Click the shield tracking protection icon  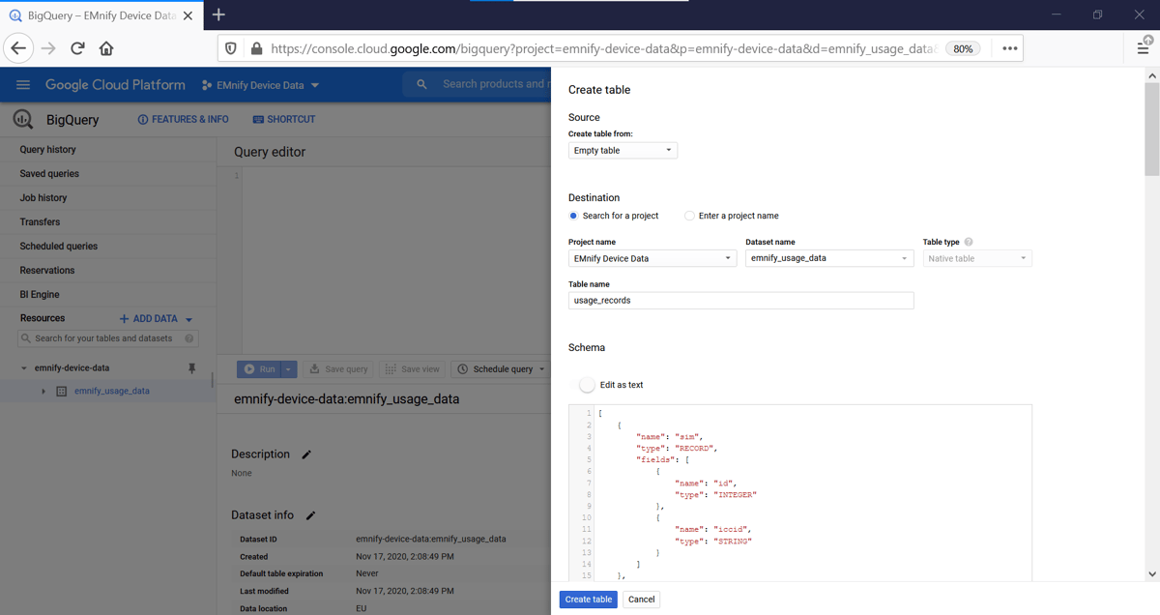tap(231, 48)
